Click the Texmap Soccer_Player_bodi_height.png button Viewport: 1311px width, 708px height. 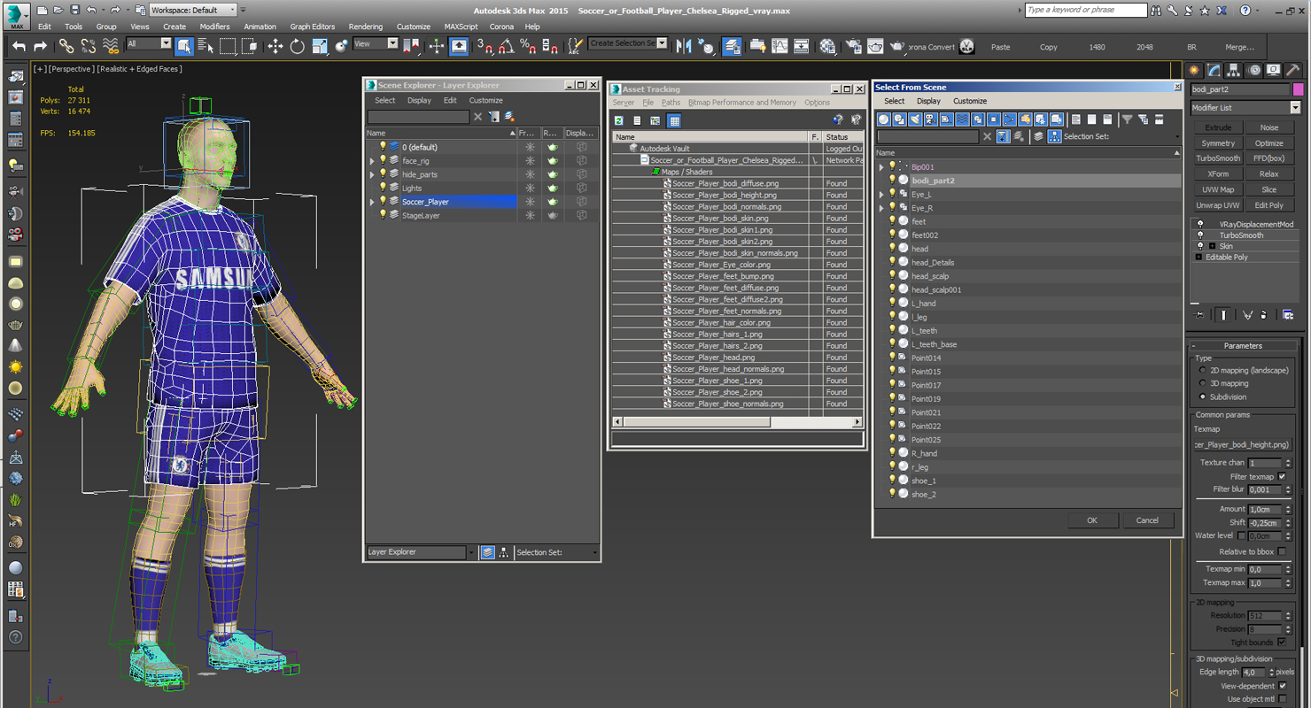pyautogui.click(x=1242, y=444)
